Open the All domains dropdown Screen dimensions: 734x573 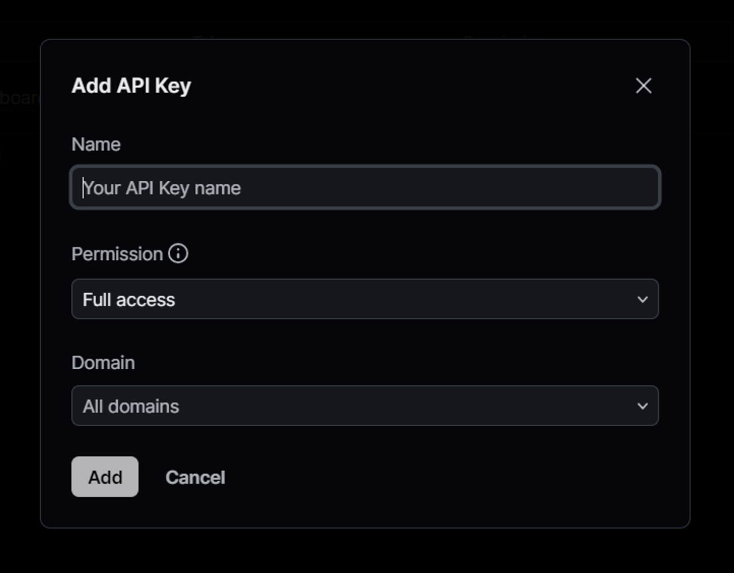(x=365, y=405)
